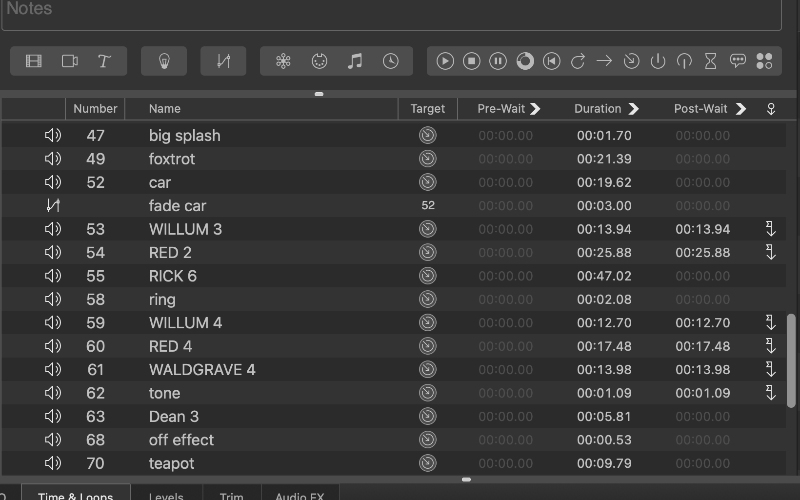800x500 pixels.
Task: Expand the Post-Wait column chevron
Action: [741, 109]
